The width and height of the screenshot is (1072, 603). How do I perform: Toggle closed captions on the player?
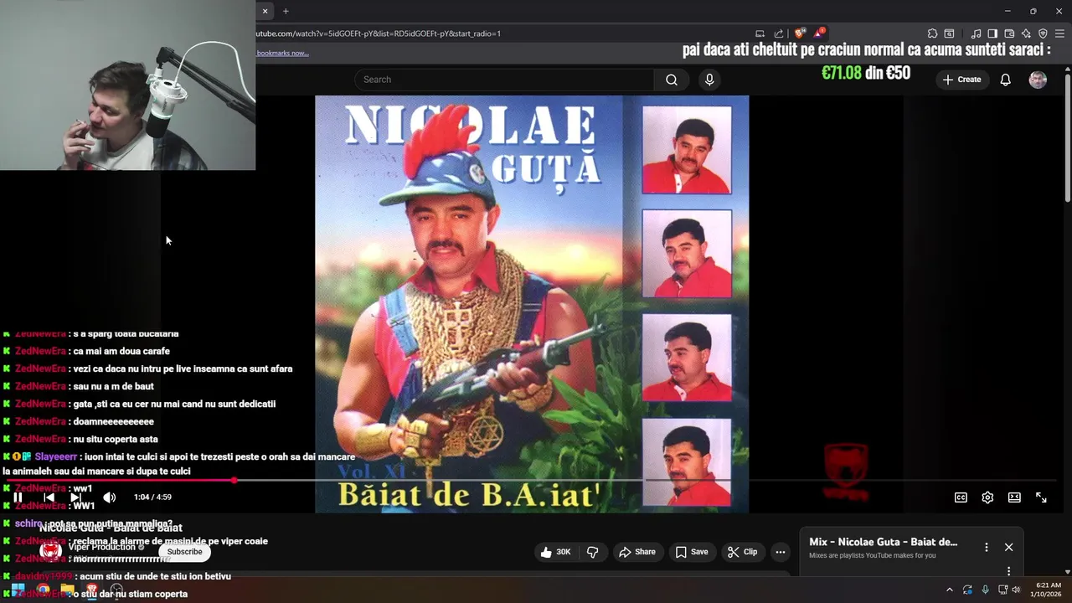pyautogui.click(x=961, y=497)
